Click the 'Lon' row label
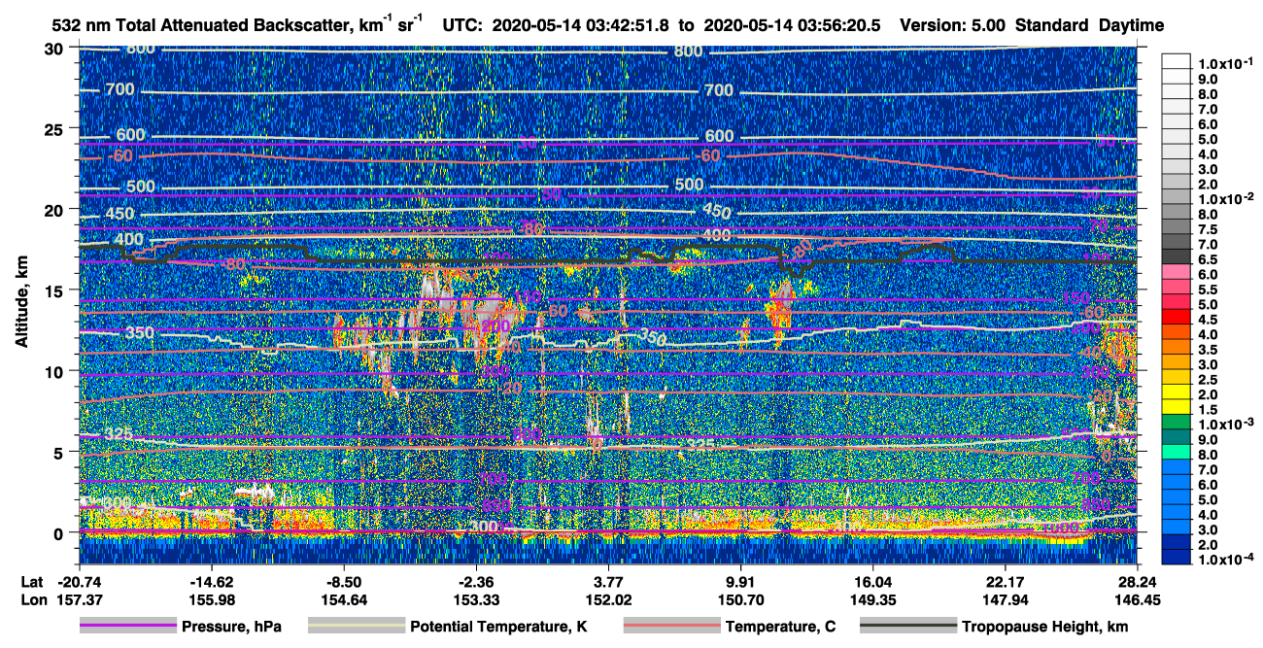This screenshot has height=648, width=1263. click(33, 600)
